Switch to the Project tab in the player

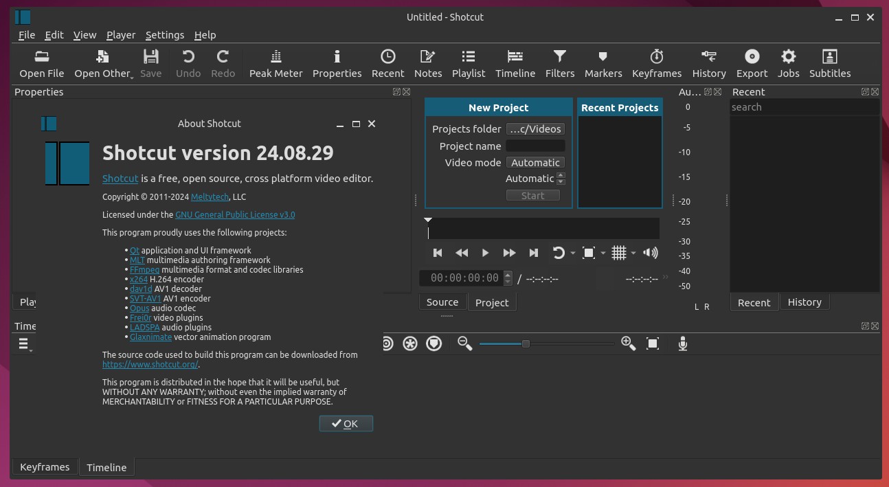coord(492,303)
